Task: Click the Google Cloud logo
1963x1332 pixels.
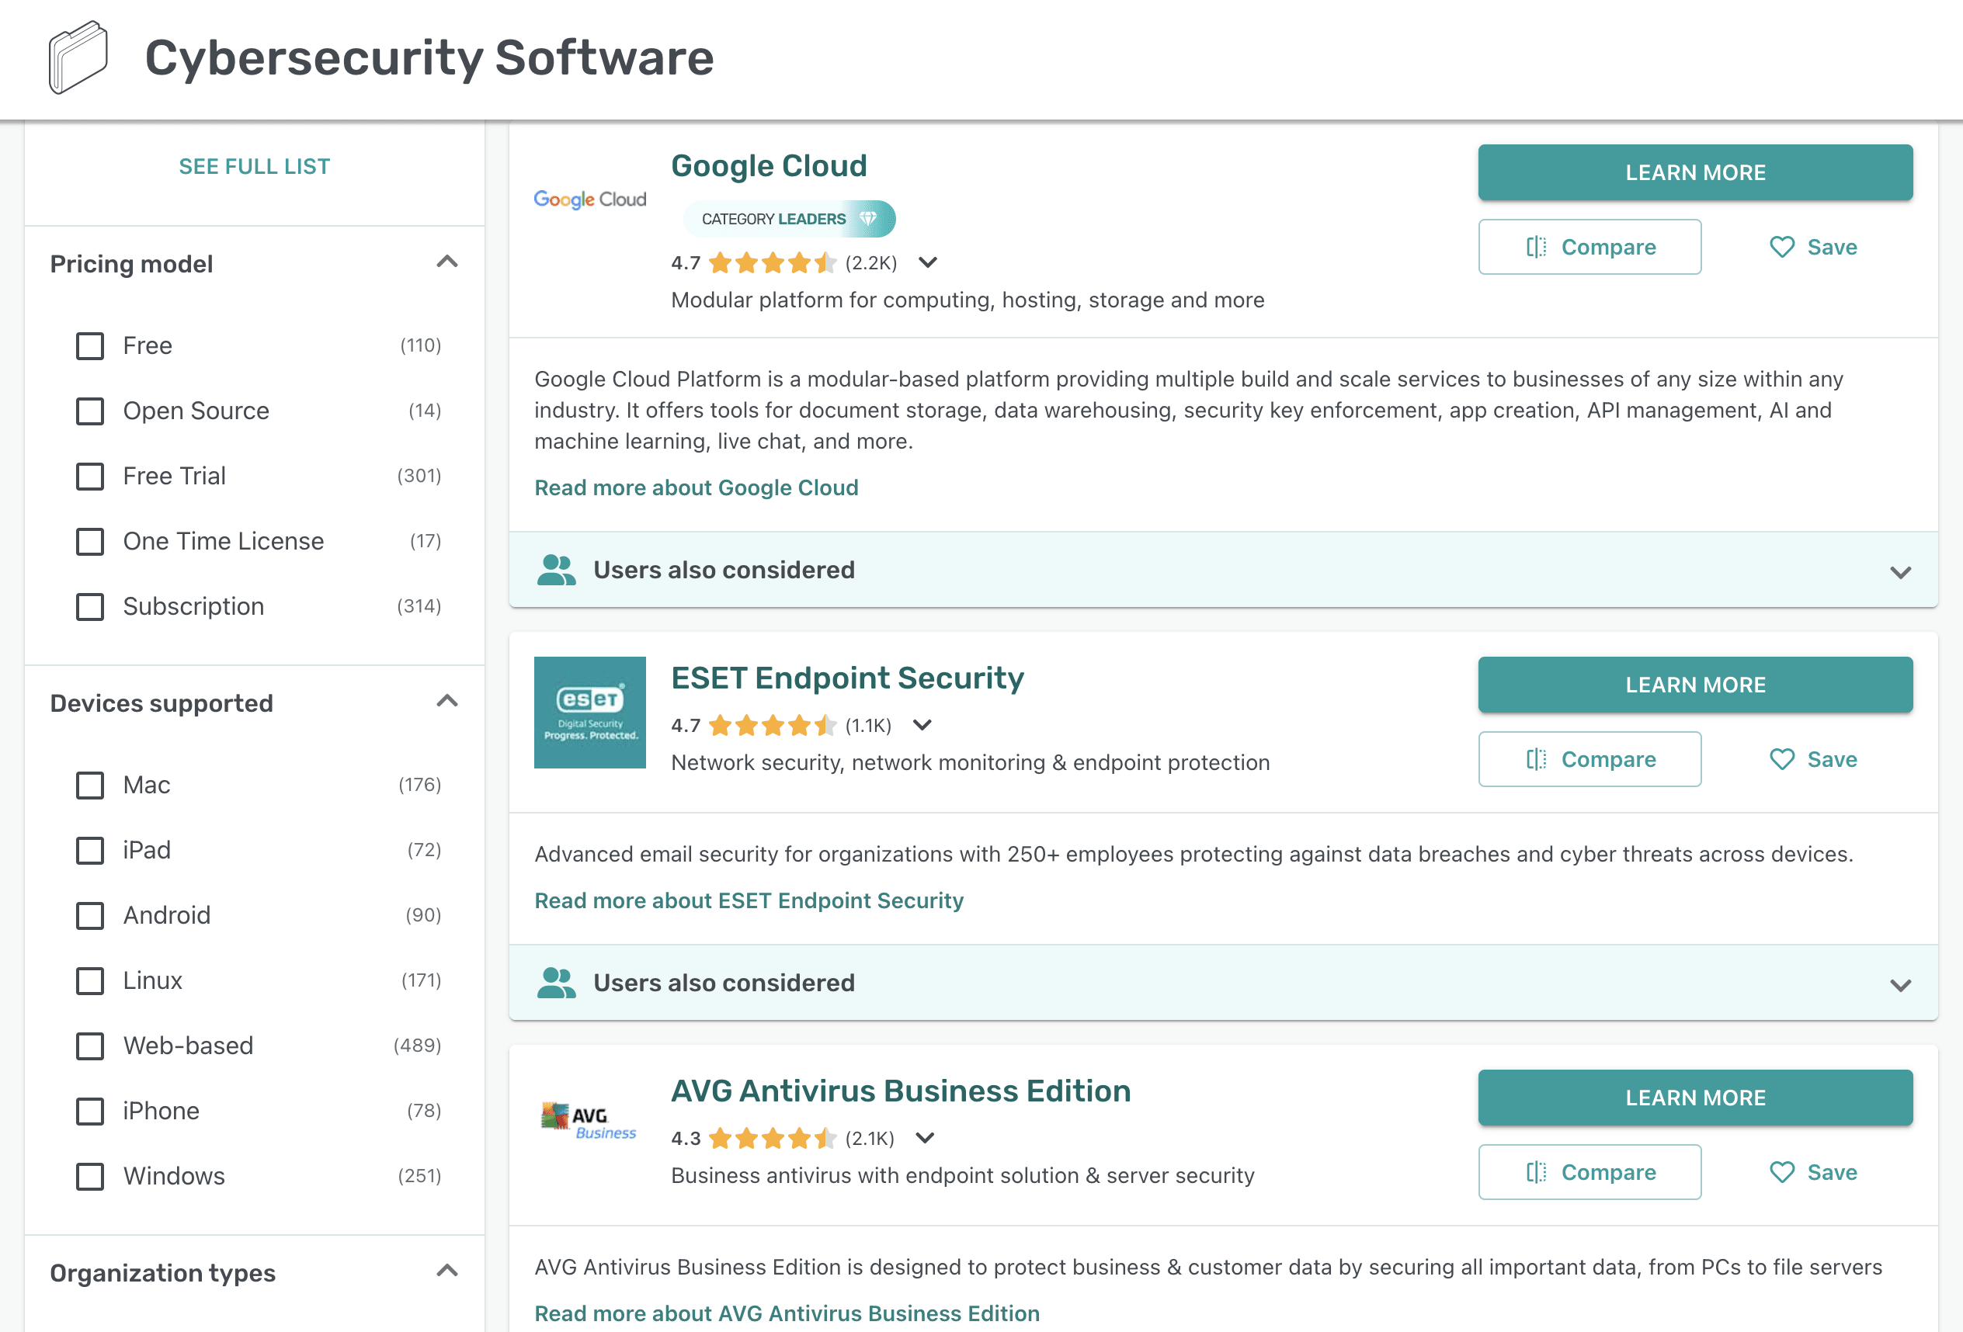Action: [589, 199]
